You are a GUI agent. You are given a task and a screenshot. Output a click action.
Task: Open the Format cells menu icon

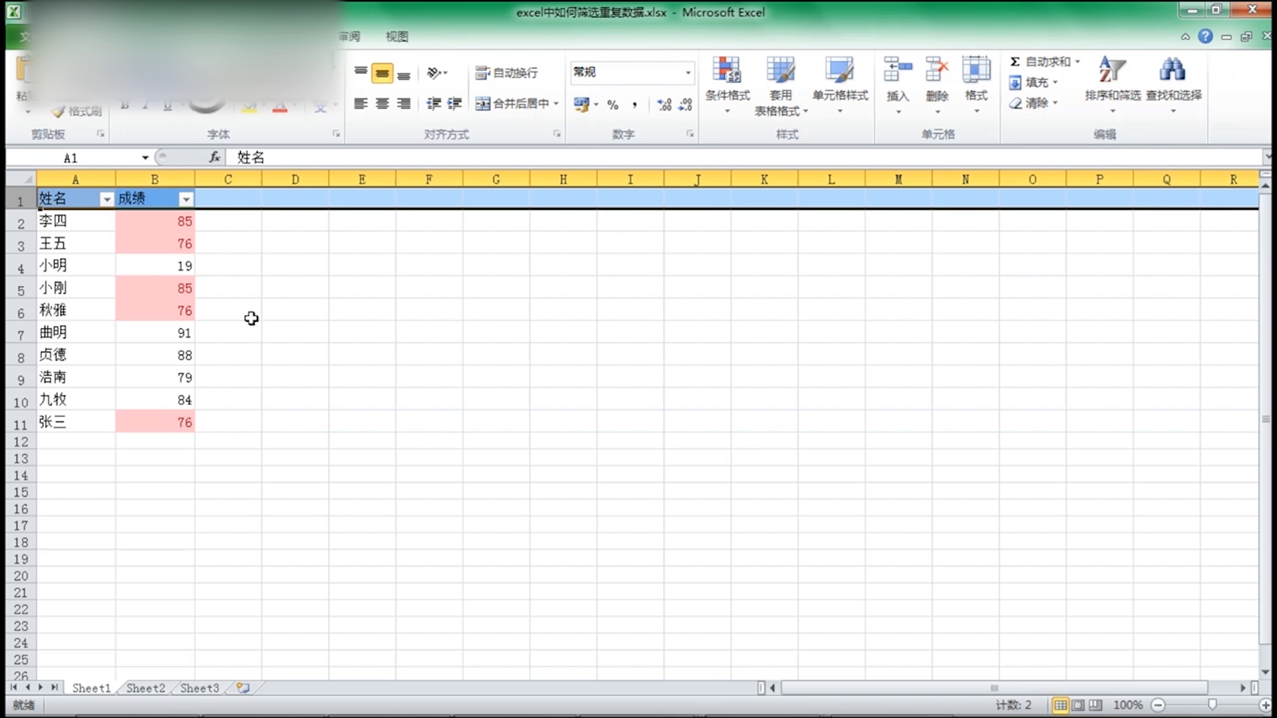(x=976, y=69)
